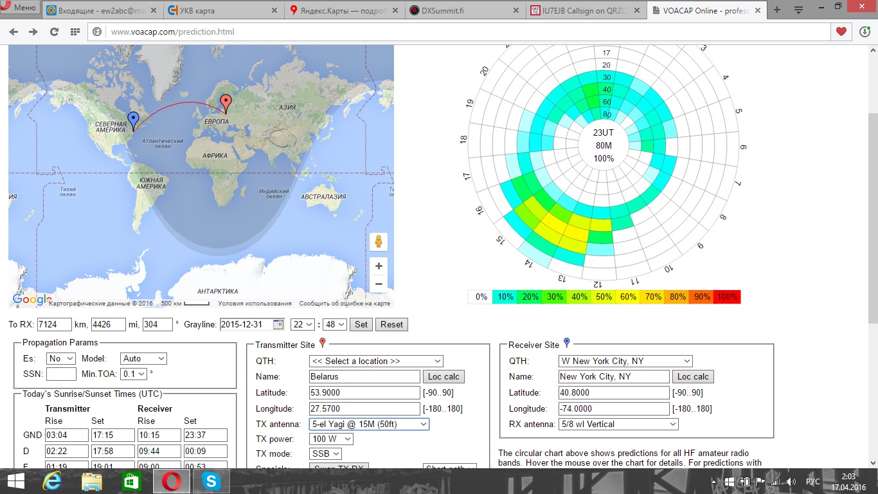Viewport: 878px width, 494px height.
Task: Open the Model dropdown set to Auto
Action: tap(143, 358)
